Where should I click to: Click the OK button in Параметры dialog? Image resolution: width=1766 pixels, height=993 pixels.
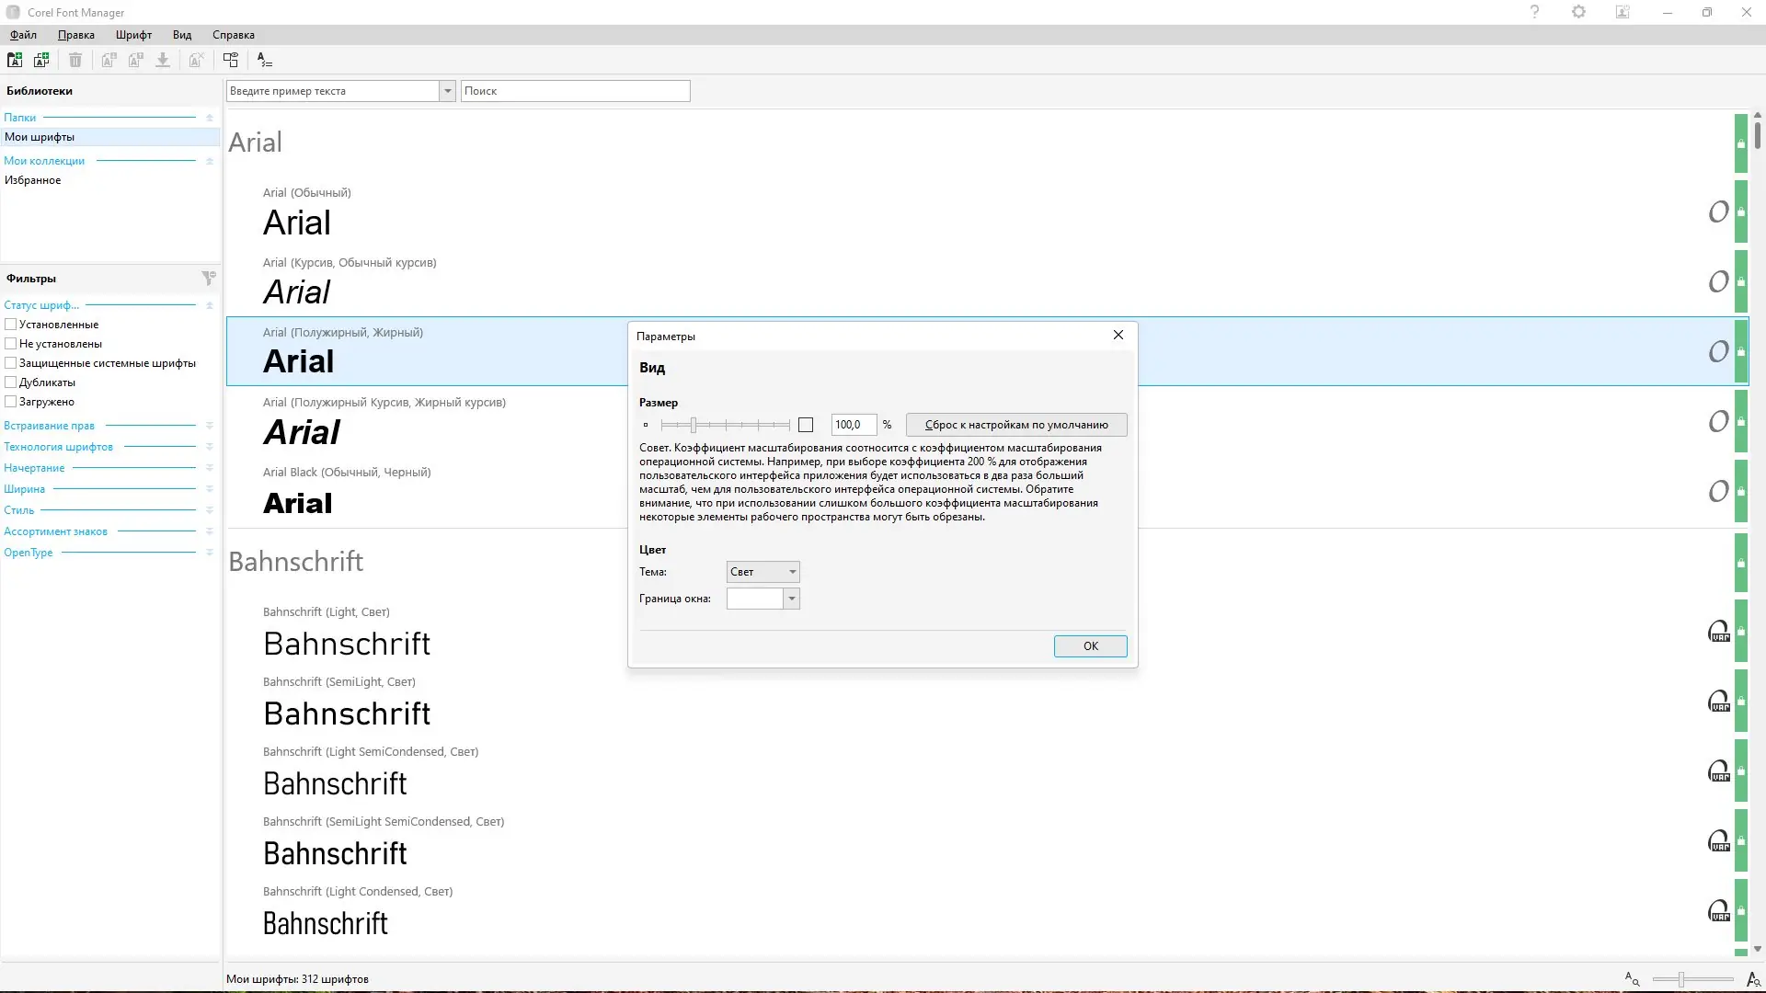(1090, 646)
